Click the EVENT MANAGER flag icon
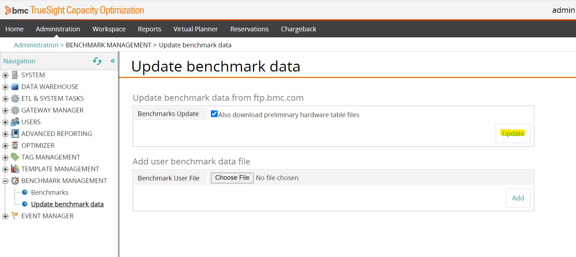Image resolution: width=576 pixels, height=257 pixels. (15, 216)
